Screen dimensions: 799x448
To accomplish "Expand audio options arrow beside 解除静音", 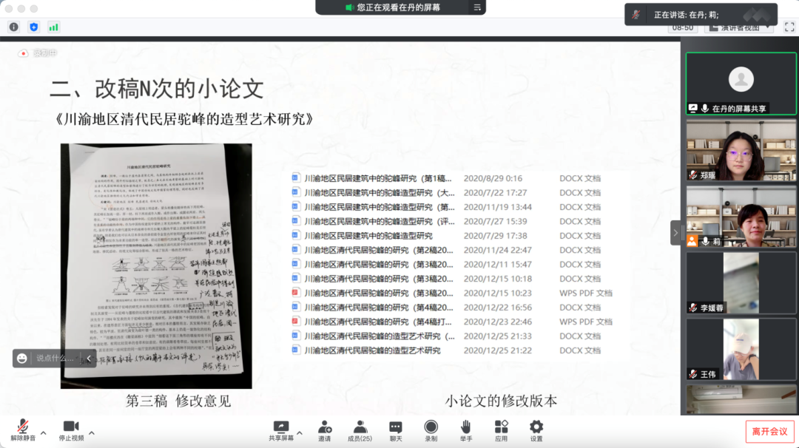I will 43,433.
